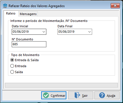Click the 'Data Inicial' label
The width and height of the screenshot is (123, 103).
pyautogui.click(x=20, y=26)
